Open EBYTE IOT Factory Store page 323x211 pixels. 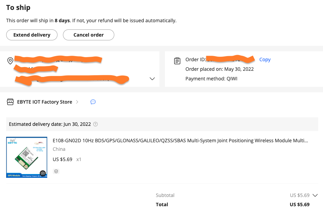44,102
